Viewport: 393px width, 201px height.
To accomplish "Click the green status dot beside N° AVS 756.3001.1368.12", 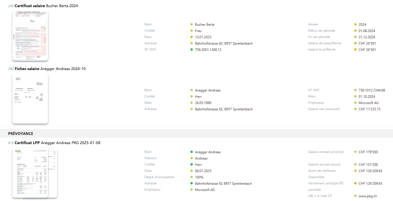I will tap(192, 49).
